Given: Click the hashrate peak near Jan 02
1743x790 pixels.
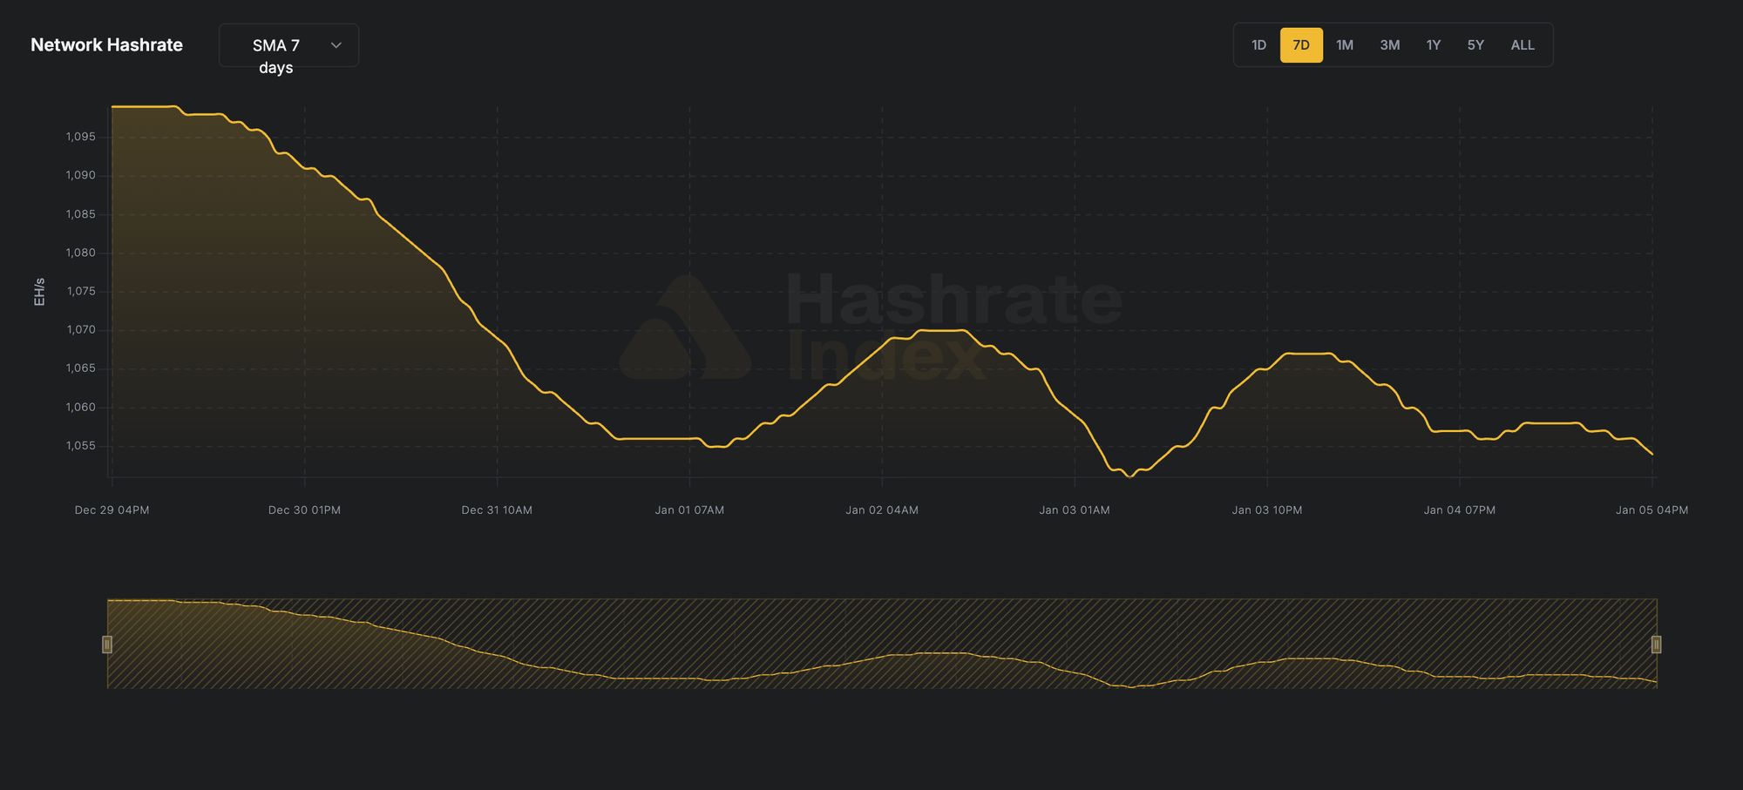Looking at the screenshot, I should tap(941, 331).
